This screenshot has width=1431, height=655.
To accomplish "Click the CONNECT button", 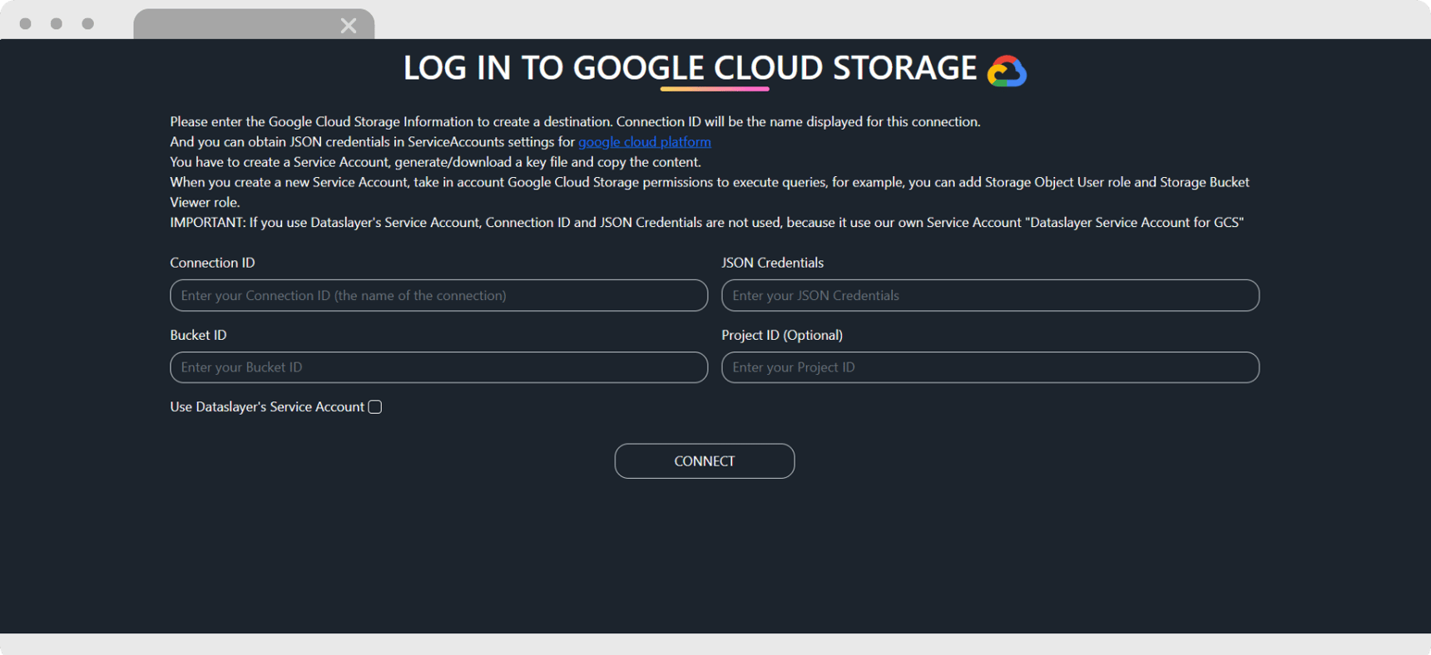I will [705, 461].
